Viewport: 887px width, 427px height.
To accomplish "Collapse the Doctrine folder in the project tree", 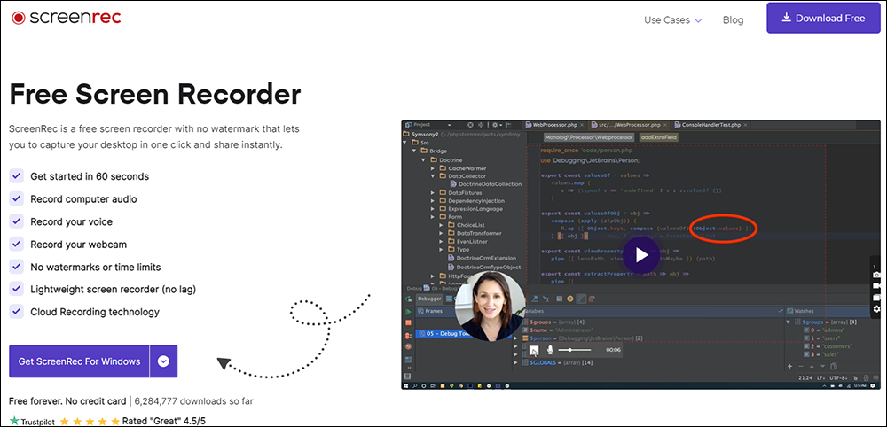I will point(424,160).
